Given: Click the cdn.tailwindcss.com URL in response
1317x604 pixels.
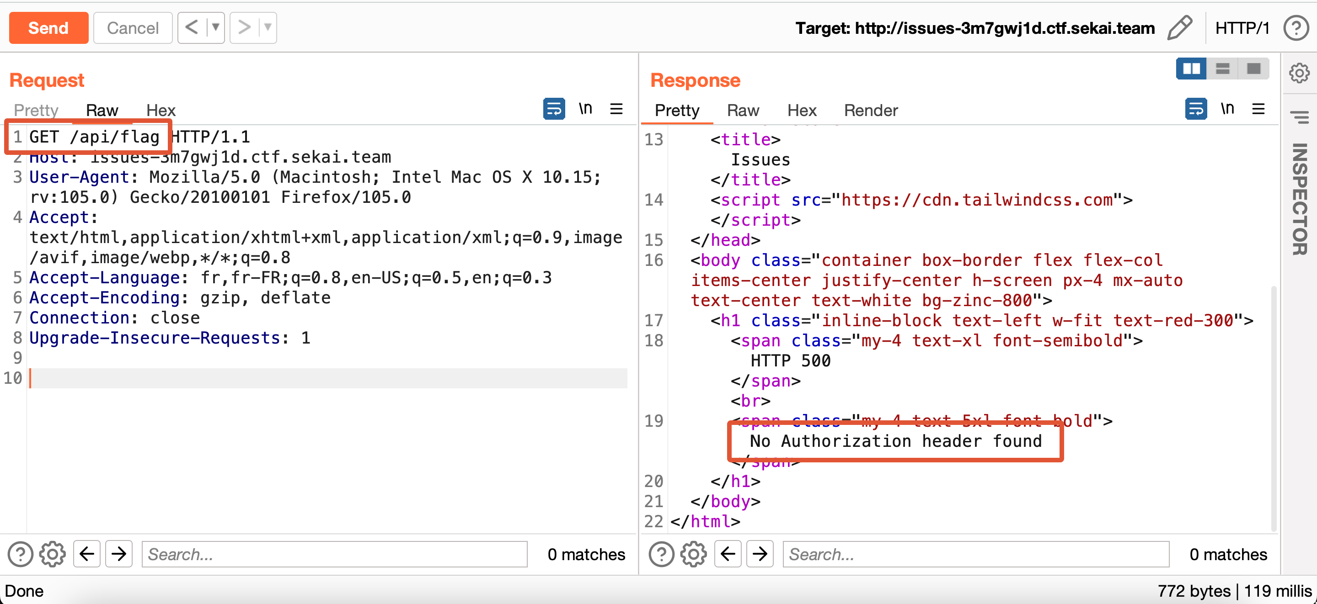Looking at the screenshot, I should (977, 200).
